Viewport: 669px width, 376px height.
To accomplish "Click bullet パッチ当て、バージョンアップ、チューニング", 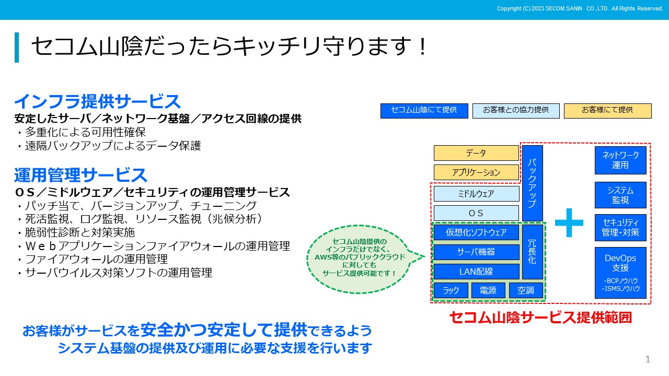I will 136,206.
